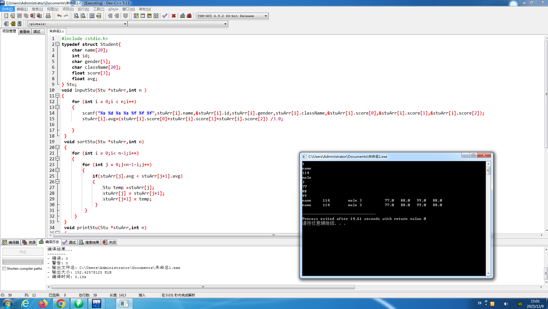Click the Rebuild All toolbar icon
The height and width of the screenshot is (309, 548).
pyautogui.click(x=156, y=16)
